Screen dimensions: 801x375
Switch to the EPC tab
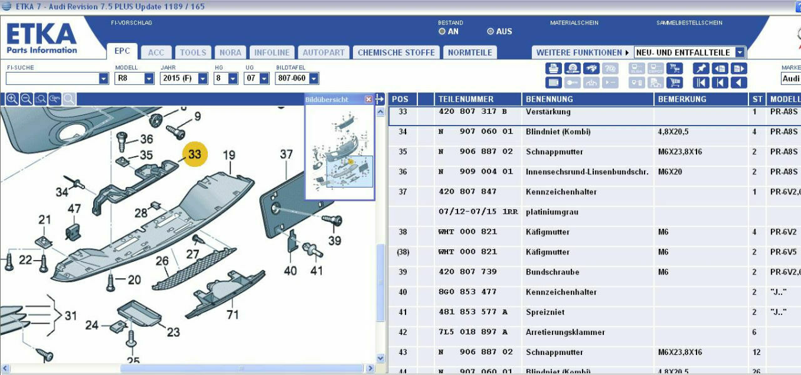(x=122, y=52)
